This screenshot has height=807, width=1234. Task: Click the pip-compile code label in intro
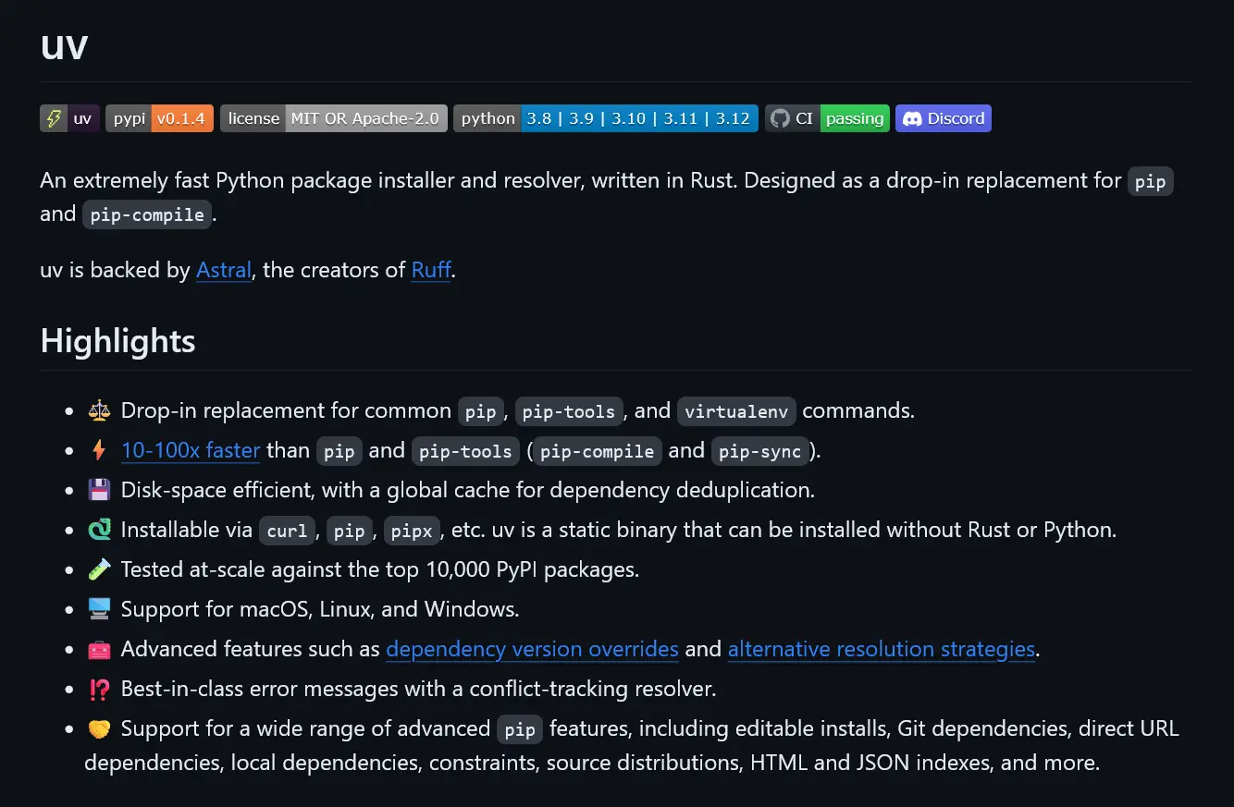pyautogui.click(x=147, y=214)
